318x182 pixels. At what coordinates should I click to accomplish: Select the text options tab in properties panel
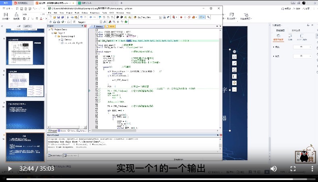click(x=296, y=30)
